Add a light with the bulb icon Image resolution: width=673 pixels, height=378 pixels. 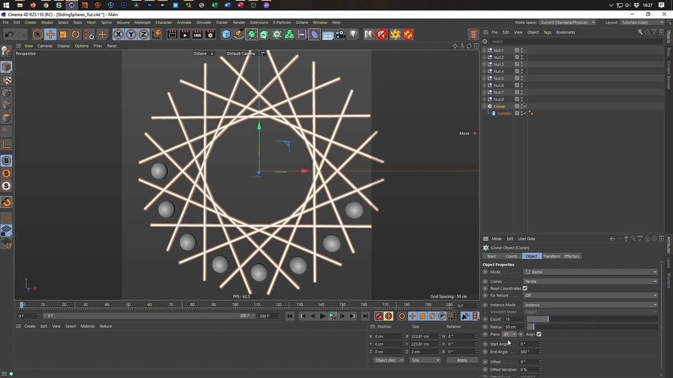click(354, 34)
